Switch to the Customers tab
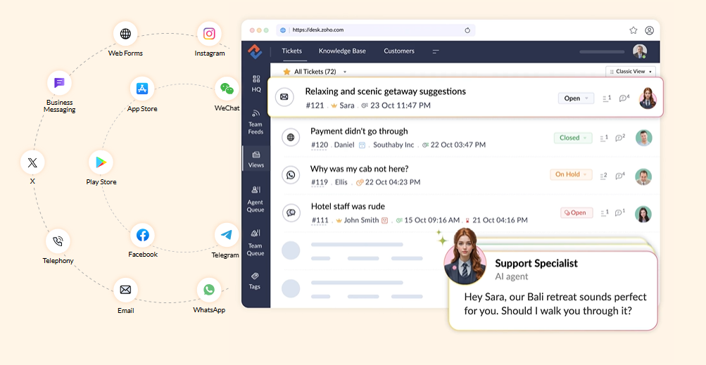Screen dimensions: 706x365 click(399, 51)
